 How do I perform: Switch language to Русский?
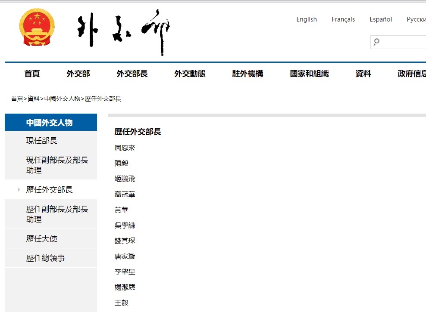coord(416,19)
